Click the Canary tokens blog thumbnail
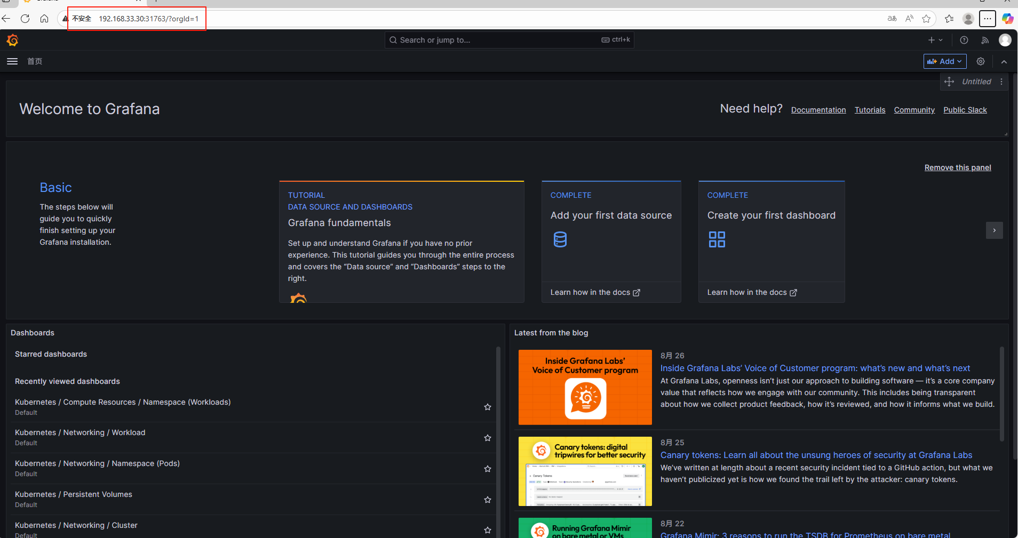Screen dimensions: 1018x538 click(x=585, y=471)
